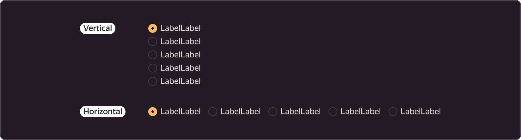Click the LabelLabel text of second Vertical option

point(181,42)
